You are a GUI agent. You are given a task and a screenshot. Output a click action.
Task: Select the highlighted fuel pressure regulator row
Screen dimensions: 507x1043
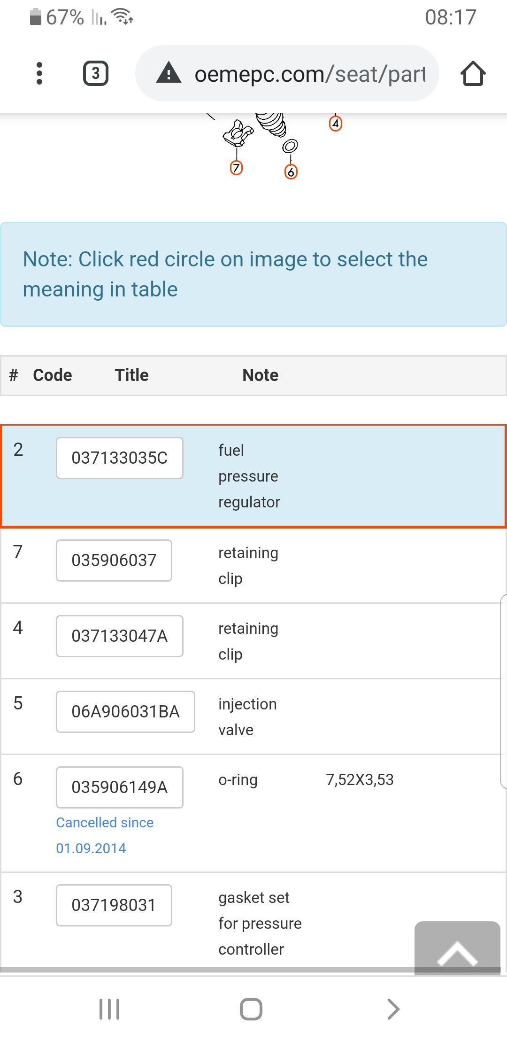click(253, 476)
